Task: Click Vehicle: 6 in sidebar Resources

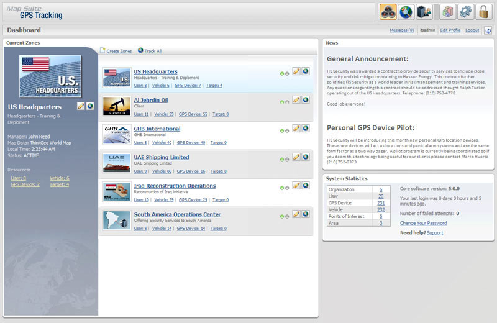Action: [x=59, y=178]
